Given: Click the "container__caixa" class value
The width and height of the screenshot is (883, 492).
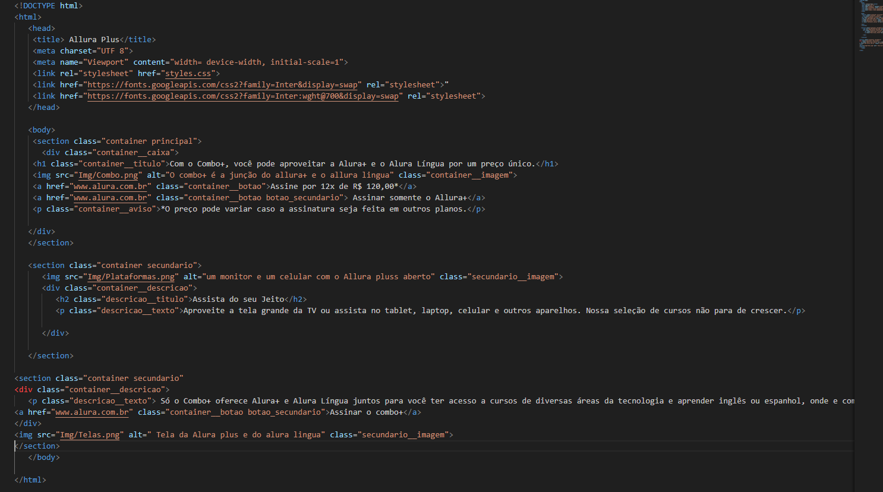Looking at the screenshot, I should click(133, 153).
